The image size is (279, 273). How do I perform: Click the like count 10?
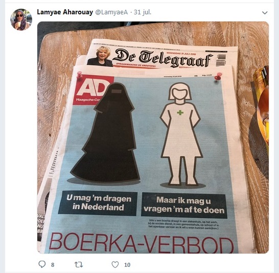(127, 265)
